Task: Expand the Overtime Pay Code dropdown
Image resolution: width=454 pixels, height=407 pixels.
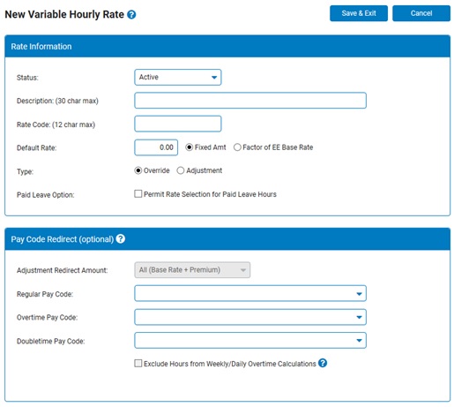Action: (250, 317)
